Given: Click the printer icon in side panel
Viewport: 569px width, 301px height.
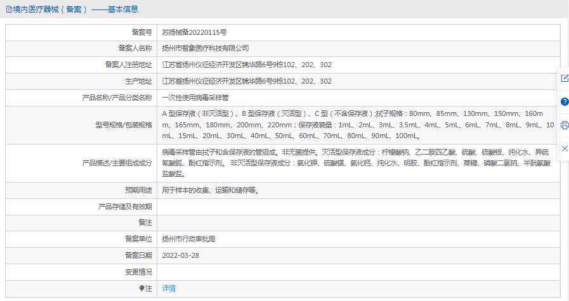Looking at the screenshot, I should pos(565,125).
